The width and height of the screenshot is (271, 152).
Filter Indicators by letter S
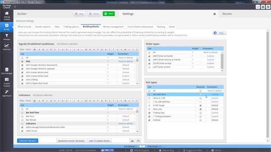(x=110, y=100)
